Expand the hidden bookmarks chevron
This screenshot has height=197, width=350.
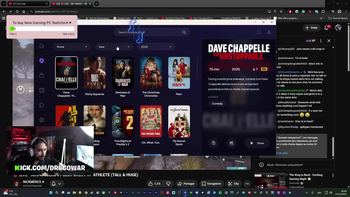tap(321, 18)
